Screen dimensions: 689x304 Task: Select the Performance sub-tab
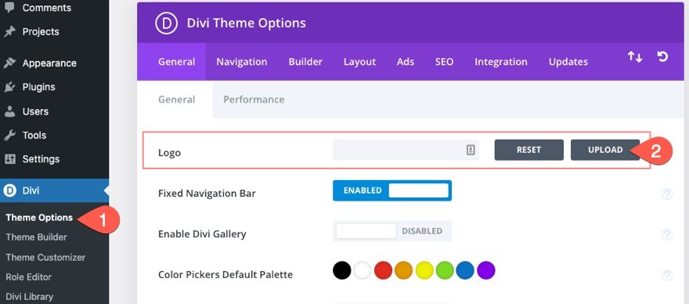(x=254, y=100)
